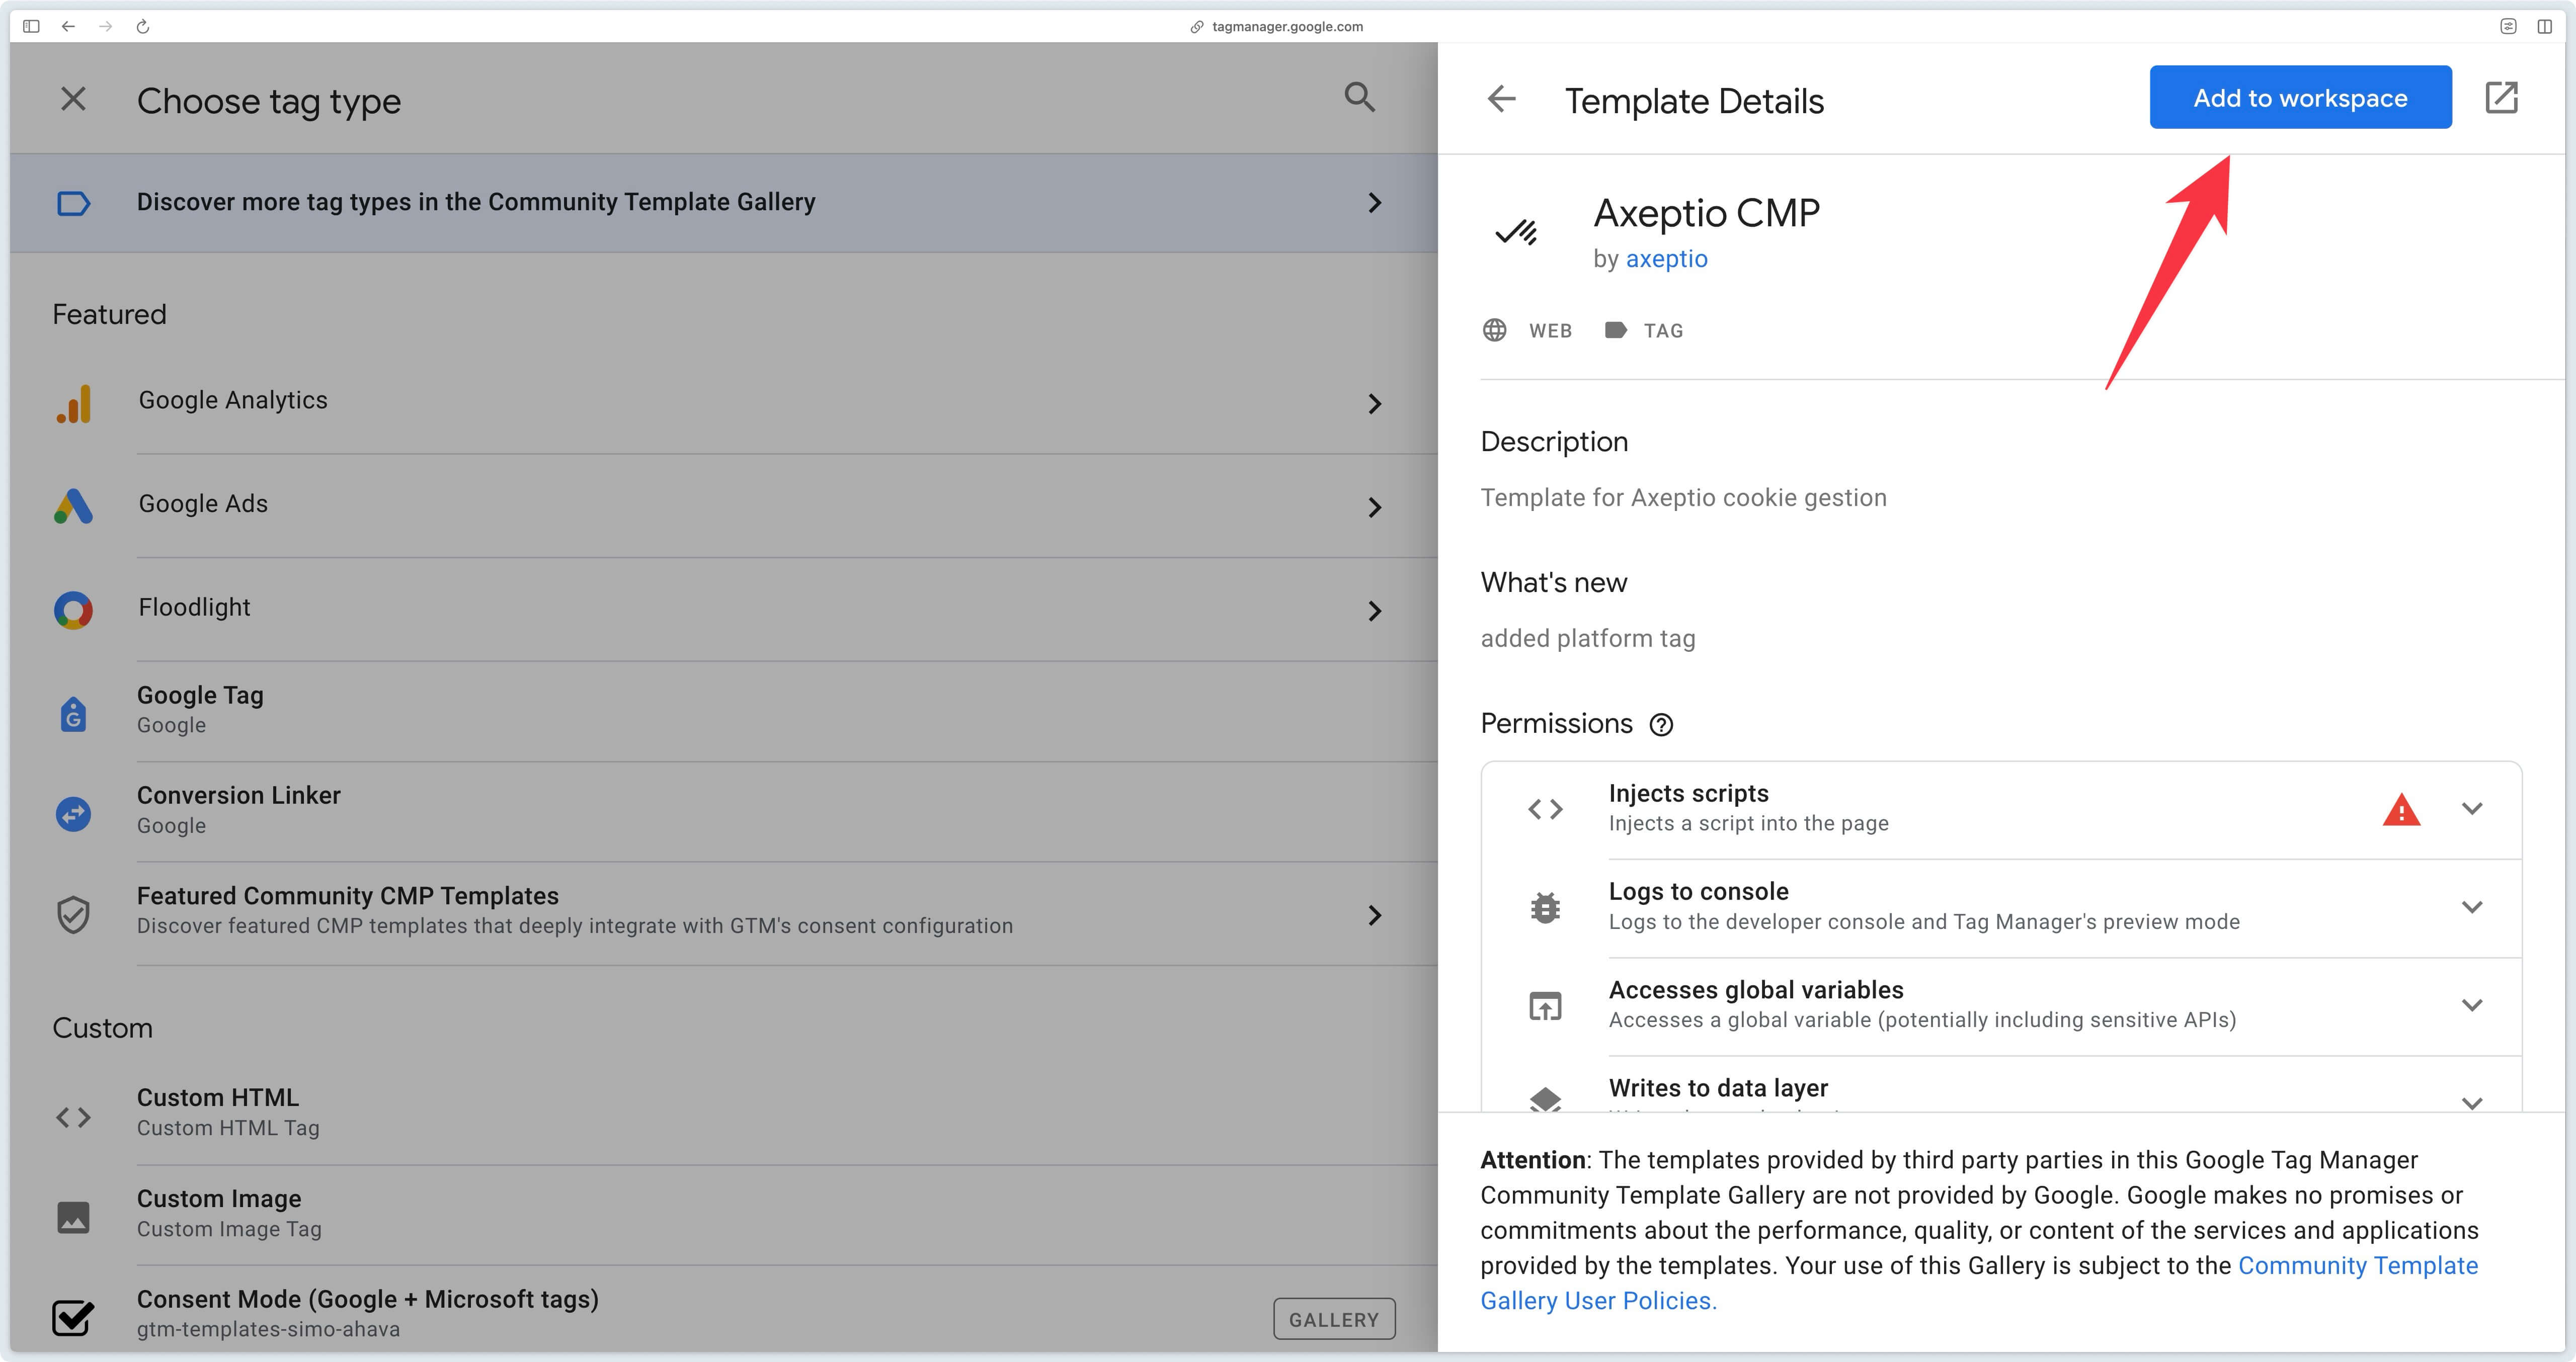Image resolution: width=2576 pixels, height=1362 pixels.
Task: Expand Writes to data layer permission
Action: pos(2472,1103)
